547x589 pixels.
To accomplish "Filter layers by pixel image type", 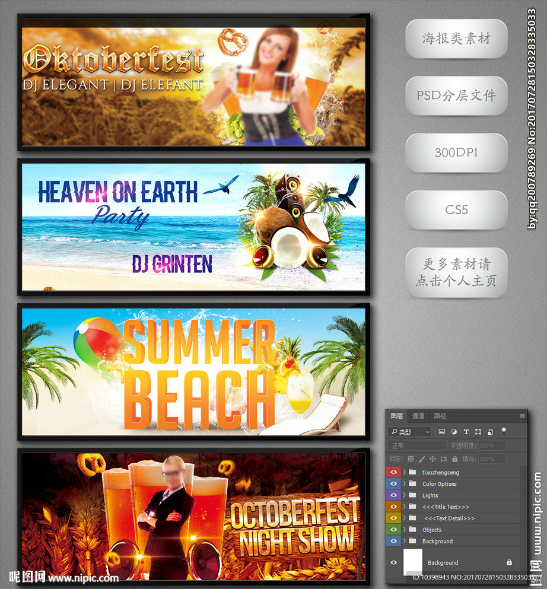I will pos(442,432).
